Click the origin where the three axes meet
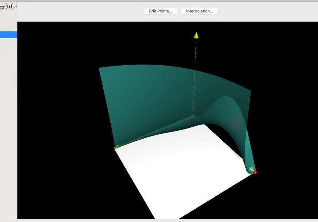 (x=194, y=116)
